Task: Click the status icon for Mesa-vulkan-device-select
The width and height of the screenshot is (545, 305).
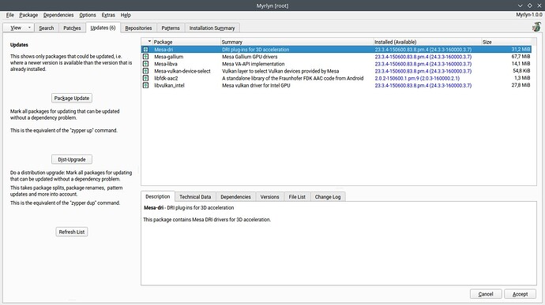Action: pos(146,71)
